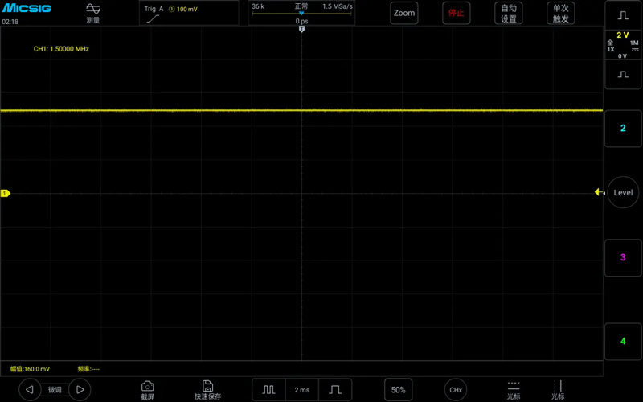Increase timebase with double-pulse icon
643x402 pixels.
click(x=268, y=390)
